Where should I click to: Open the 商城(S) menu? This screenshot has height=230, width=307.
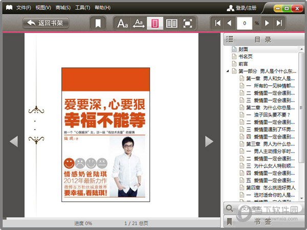click(63, 8)
